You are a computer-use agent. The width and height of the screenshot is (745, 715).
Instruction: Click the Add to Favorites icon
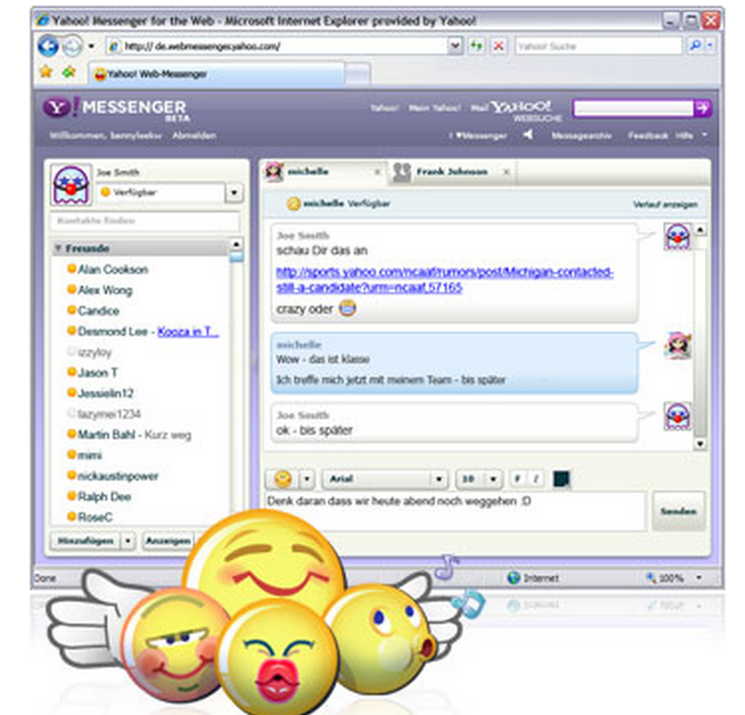coord(70,72)
